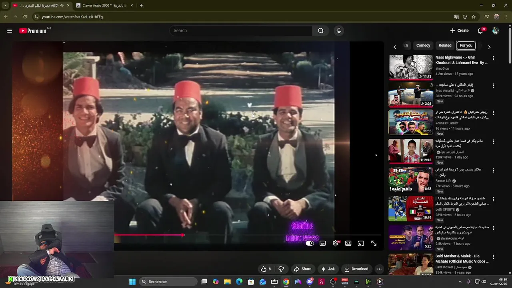Open File Explorer from taskbar
This screenshot has width=512, height=288.
click(x=227, y=282)
